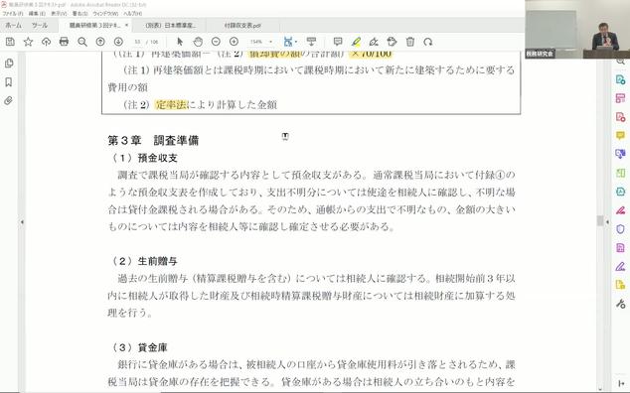Close the current 第3回テキスト document tab
The height and width of the screenshot is (393, 630).
tap(126, 25)
